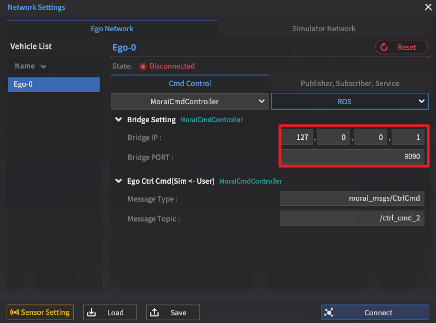This screenshot has width=436, height=323.
Task: Select the Cmd Control tab
Action: pos(190,83)
